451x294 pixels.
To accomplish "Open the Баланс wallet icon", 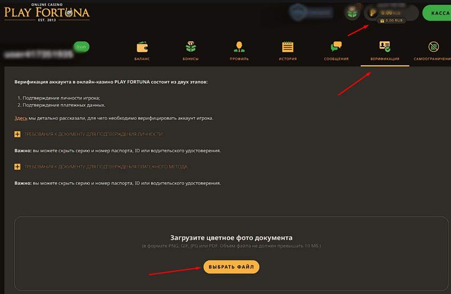I will coord(142,47).
